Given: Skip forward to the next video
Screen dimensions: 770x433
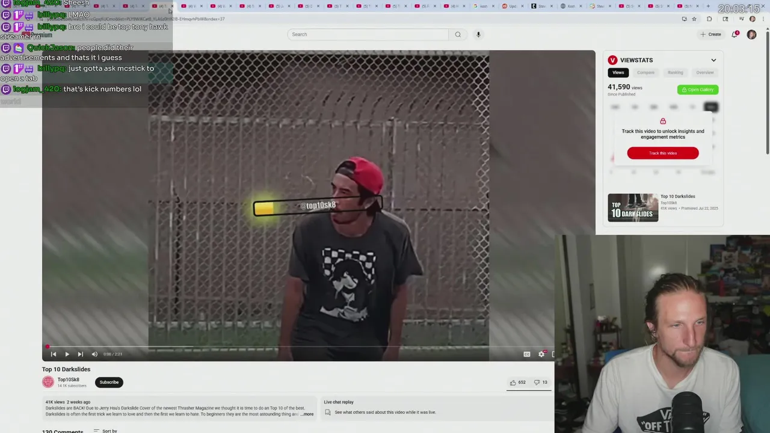Looking at the screenshot, I should (80, 354).
